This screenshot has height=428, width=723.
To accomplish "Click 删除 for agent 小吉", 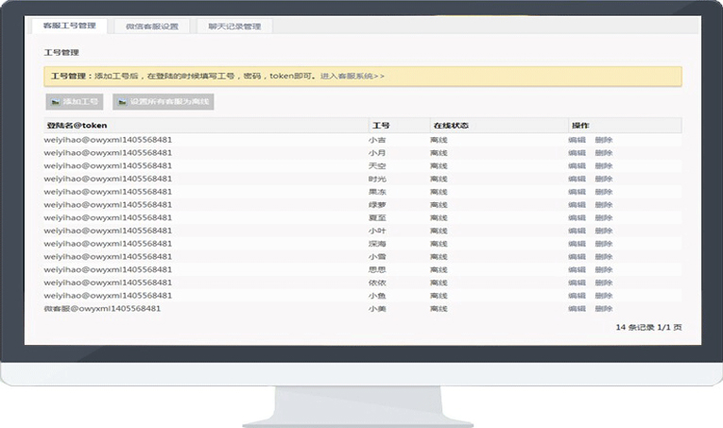I will [604, 140].
